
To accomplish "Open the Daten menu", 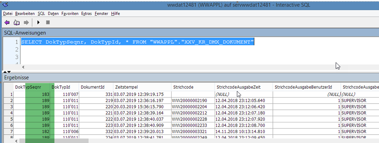I will click(53, 13).
